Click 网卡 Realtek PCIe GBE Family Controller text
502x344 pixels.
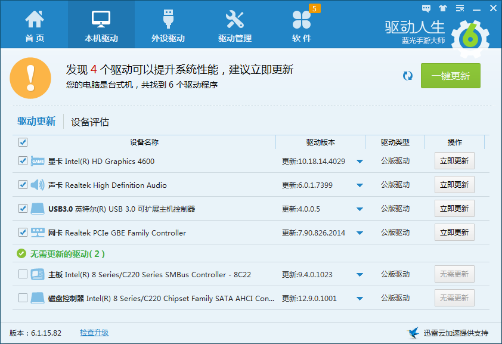tap(117, 233)
